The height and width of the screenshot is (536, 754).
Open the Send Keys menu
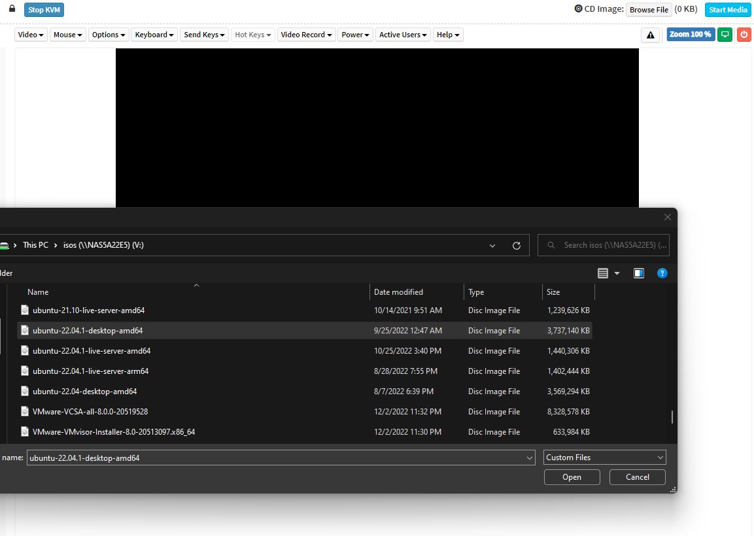point(204,35)
